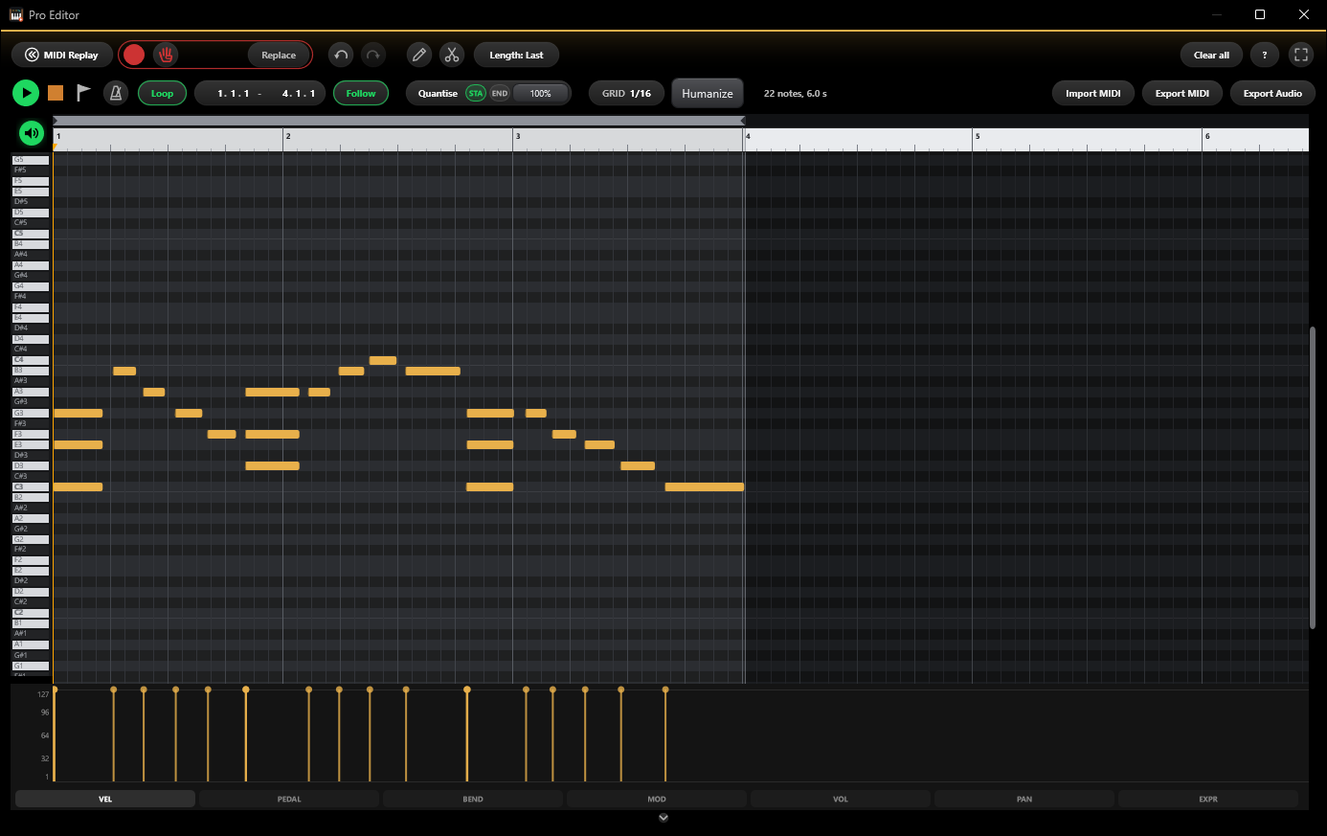
Task: Click the red hand icon next to Record
Action: click(x=166, y=55)
